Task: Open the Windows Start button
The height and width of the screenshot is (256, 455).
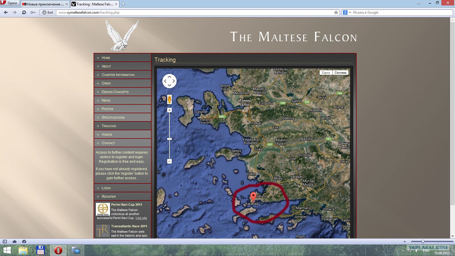Action: (7, 250)
